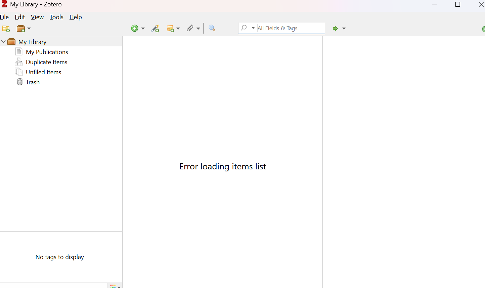Open the tag selector colored actions menu
This screenshot has height=288, width=485.
point(115,286)
